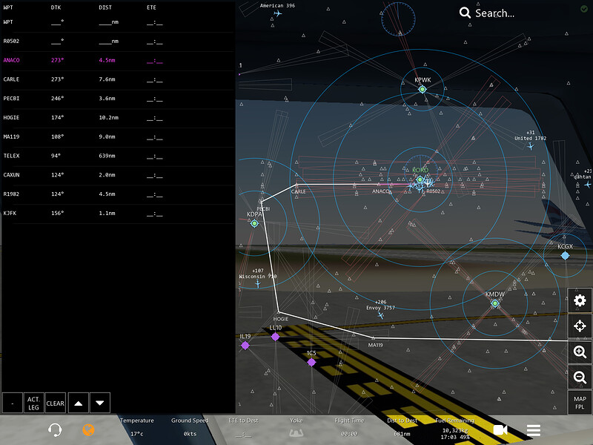Click the DIST column header
Image resolution: width=593 pixels, height=445 pixels.
click(105, 7)
